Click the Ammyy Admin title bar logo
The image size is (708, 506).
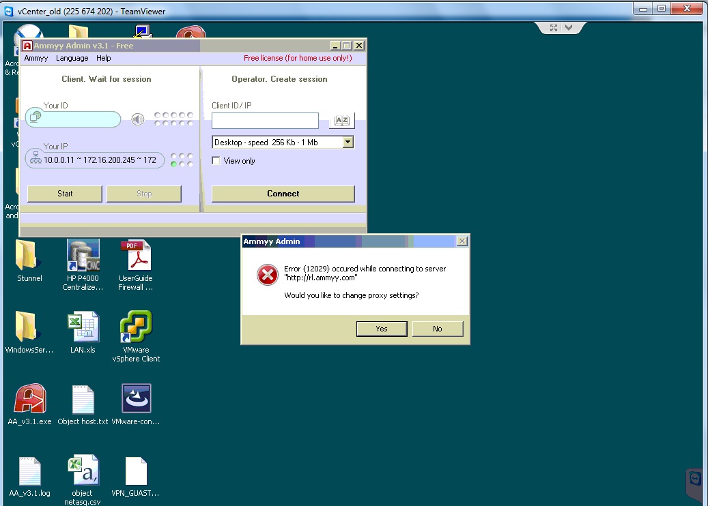pyautogui.click(x=27, y=46)
